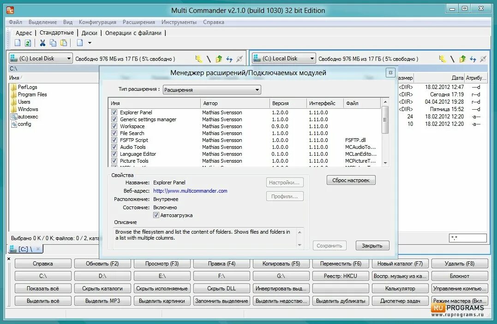Click the Закрыть button

tap(372, 246)
